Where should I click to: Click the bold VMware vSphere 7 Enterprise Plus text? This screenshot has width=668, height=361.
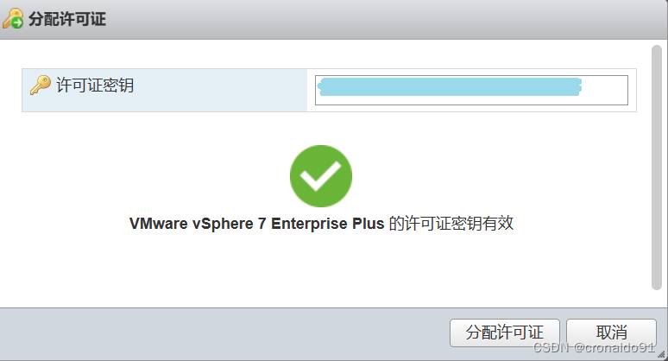(257, 224)
